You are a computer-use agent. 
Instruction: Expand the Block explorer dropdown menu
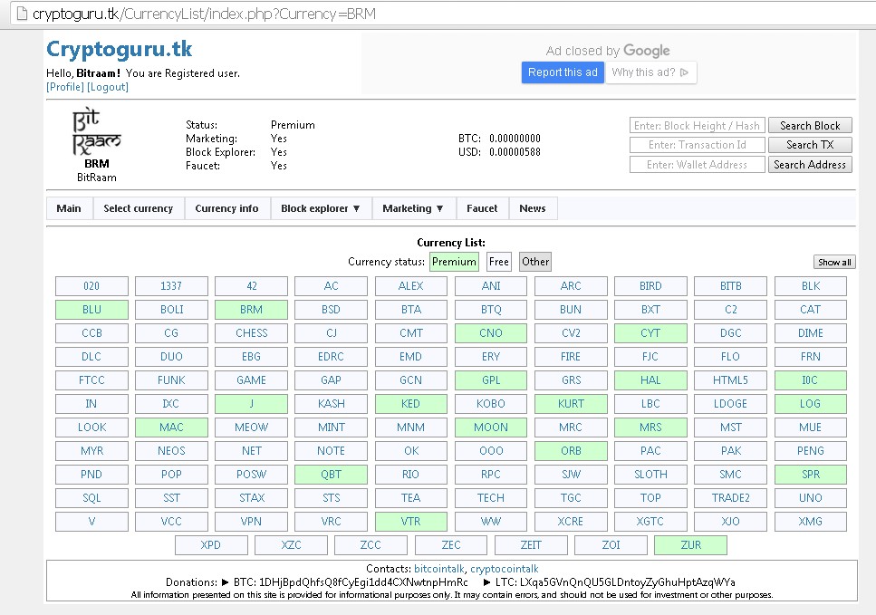[321, 208]
